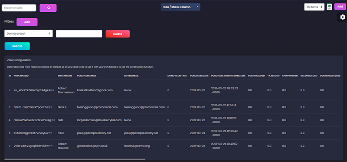Click timestamp 2021-03-23 09:23:52 +0000
The width and height of the screenshot is (347, 162).
(225, 90)
